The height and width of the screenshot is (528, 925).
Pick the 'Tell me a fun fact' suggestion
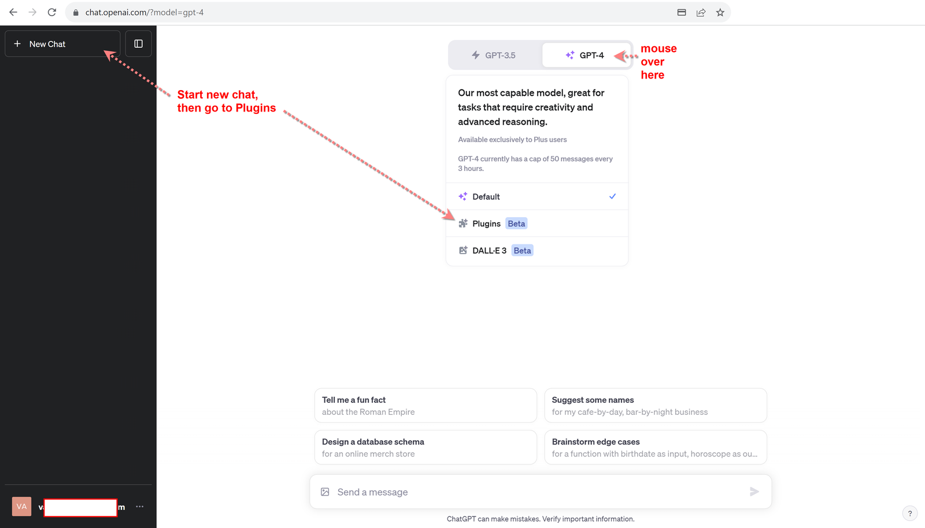click(x=425, y=406)
